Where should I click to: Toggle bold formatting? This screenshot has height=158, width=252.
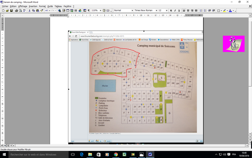171,10
